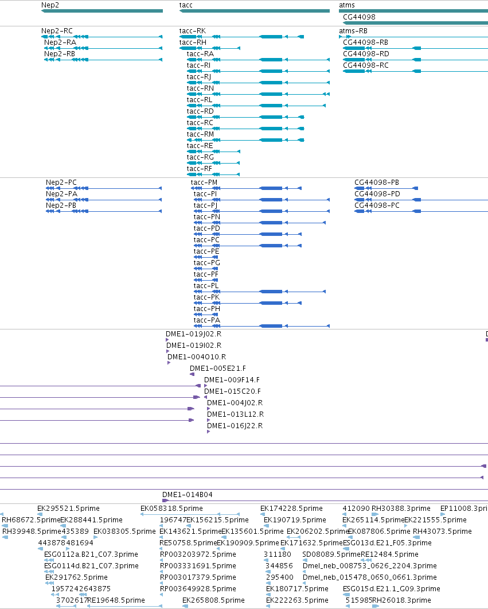Click the tacc-RD transcript label

tap(200, 111)
